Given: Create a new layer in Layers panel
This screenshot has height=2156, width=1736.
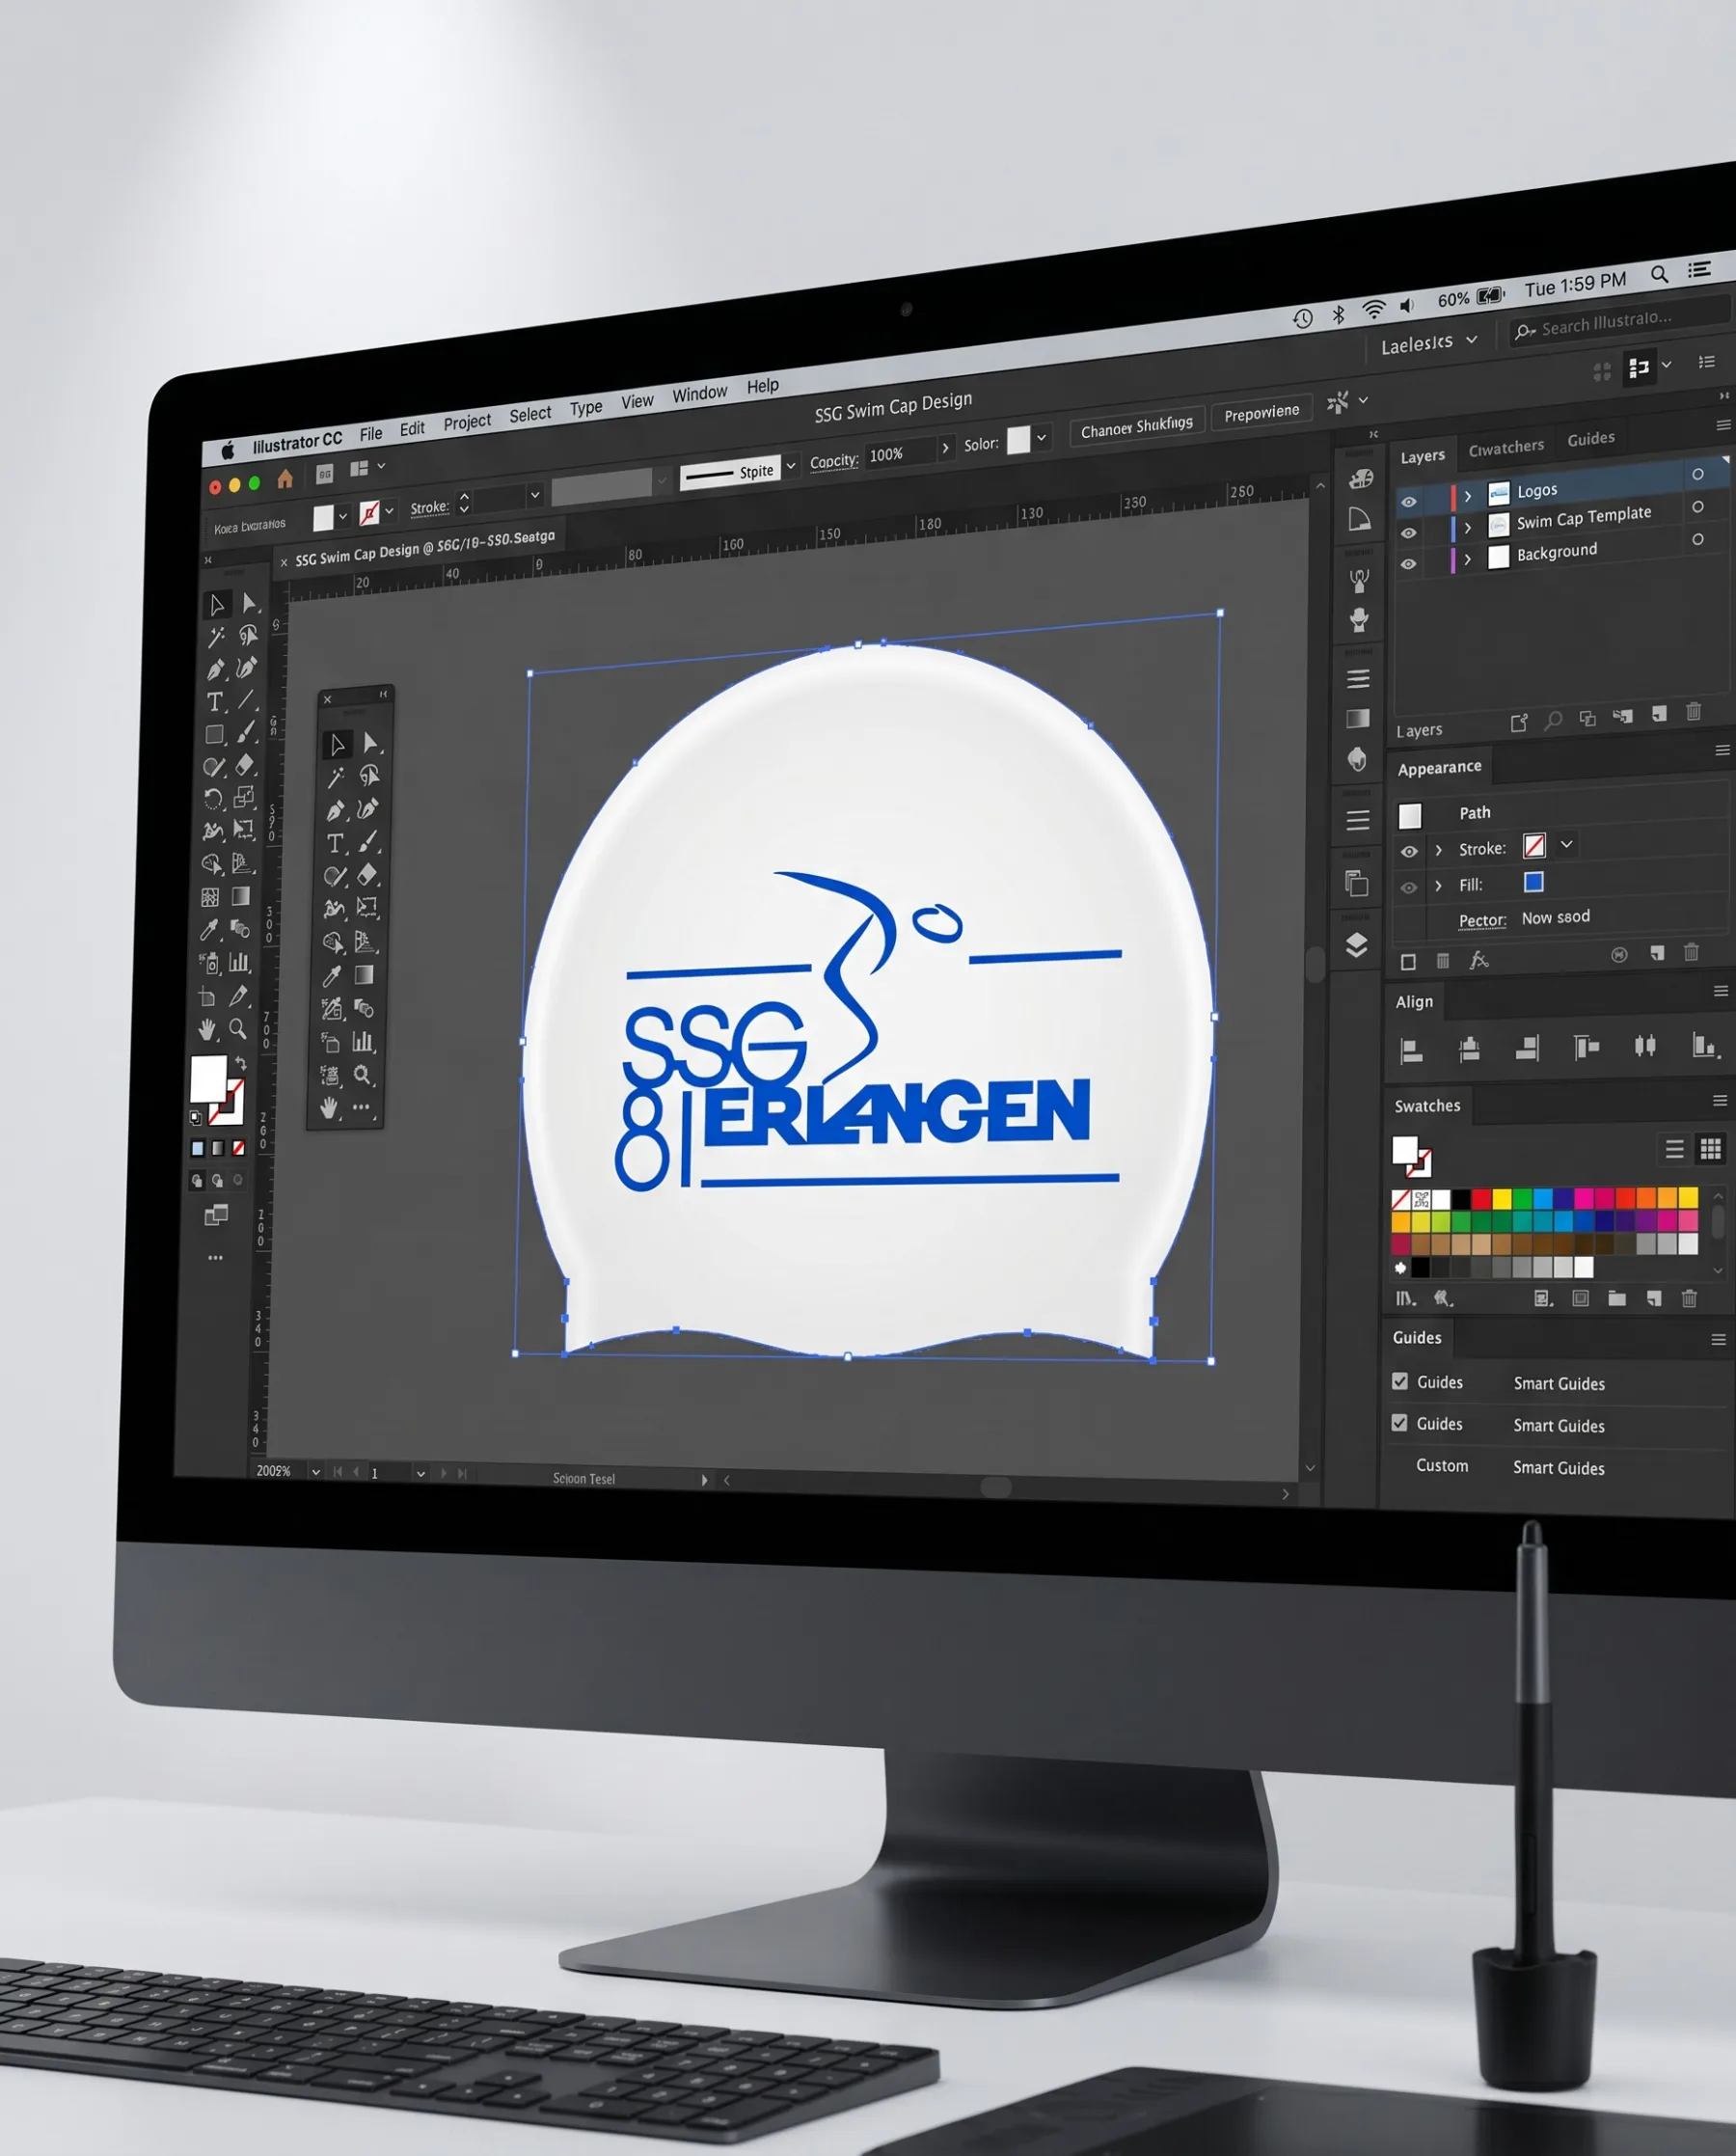Looking at the screenshot, I should [1659, 713].
